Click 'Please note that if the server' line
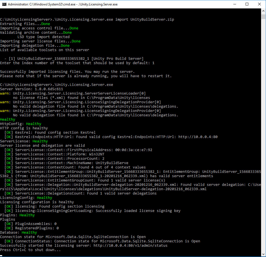 86,76
